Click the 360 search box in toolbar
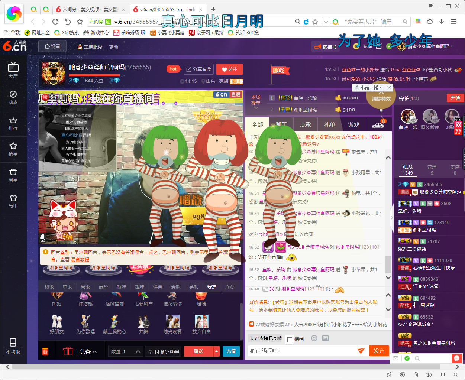This screenshot has height=380, width=465. 371,22
